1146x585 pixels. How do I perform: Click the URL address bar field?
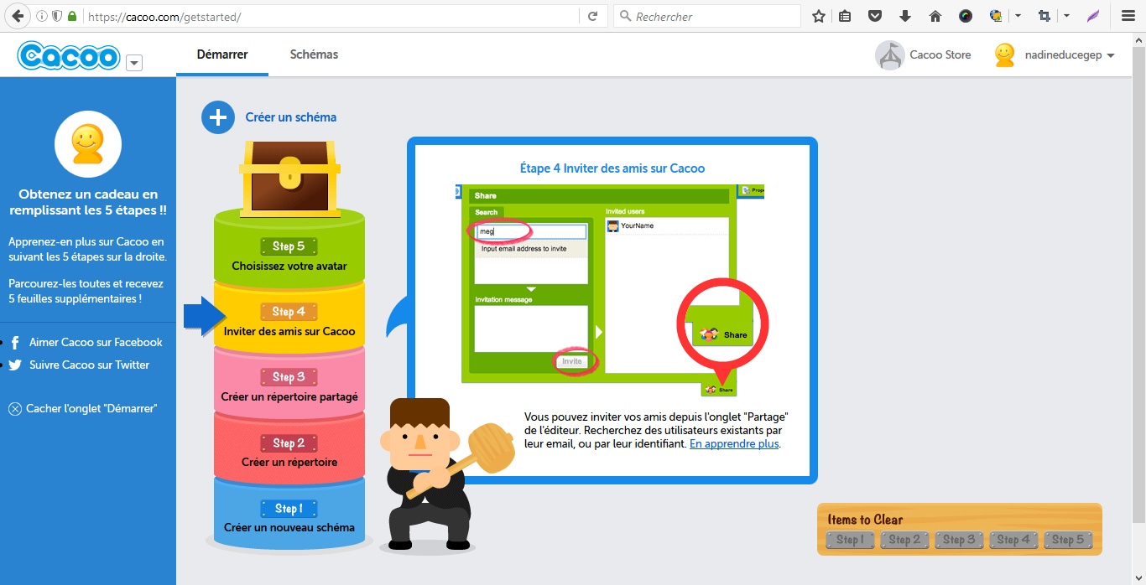pyautogui.click(x=331, y=16)
